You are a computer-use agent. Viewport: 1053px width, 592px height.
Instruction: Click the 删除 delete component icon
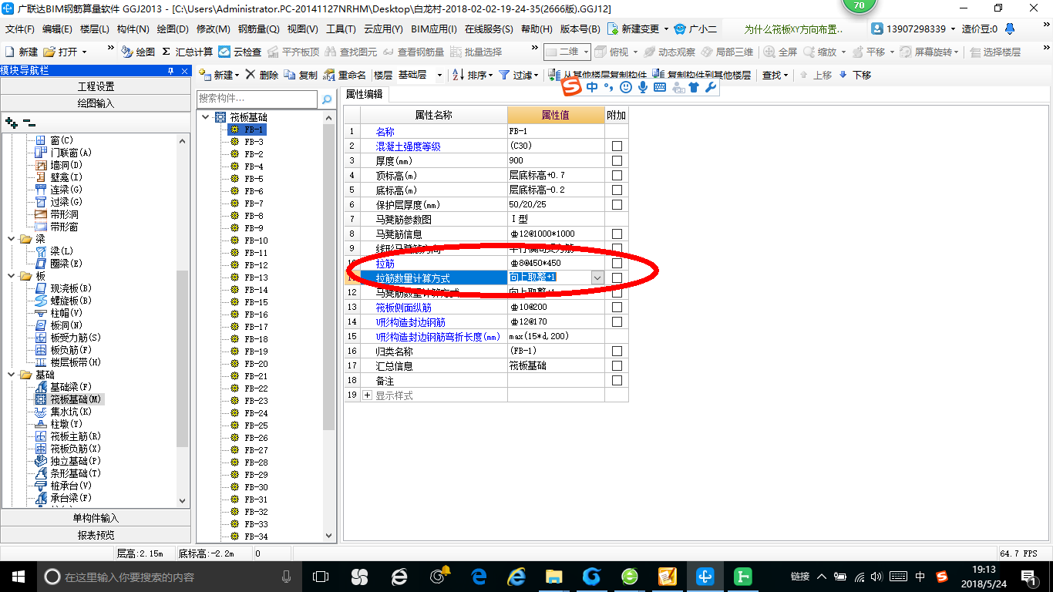pos(250,75)
